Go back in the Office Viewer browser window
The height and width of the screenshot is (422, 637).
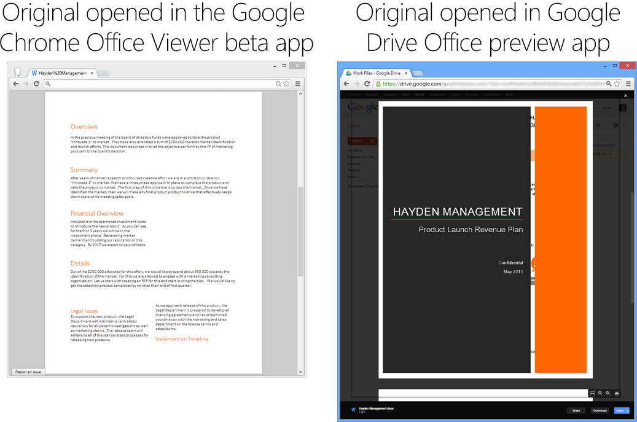(x=16, y=84)
